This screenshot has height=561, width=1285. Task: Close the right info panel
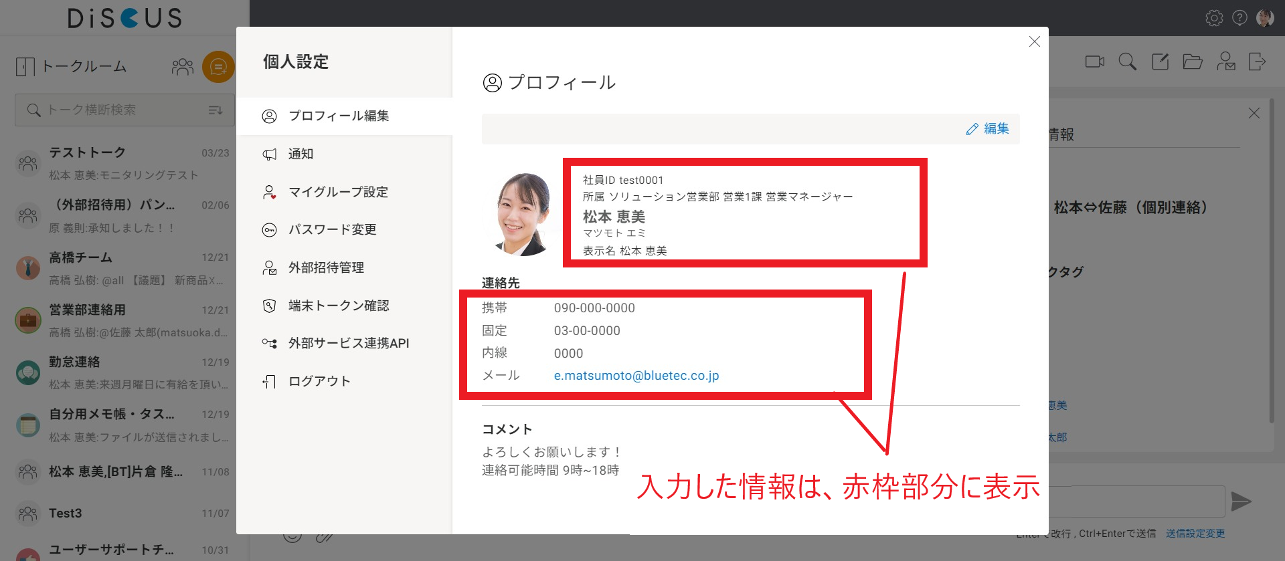tap(1254, 113)
